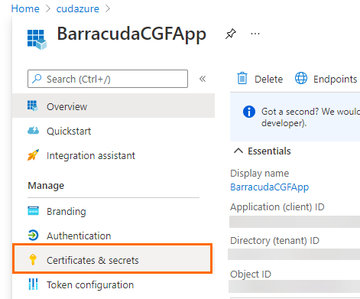360x299 pixels.
Task: Open the Quickstart menu item
Action: pos(113,131)
